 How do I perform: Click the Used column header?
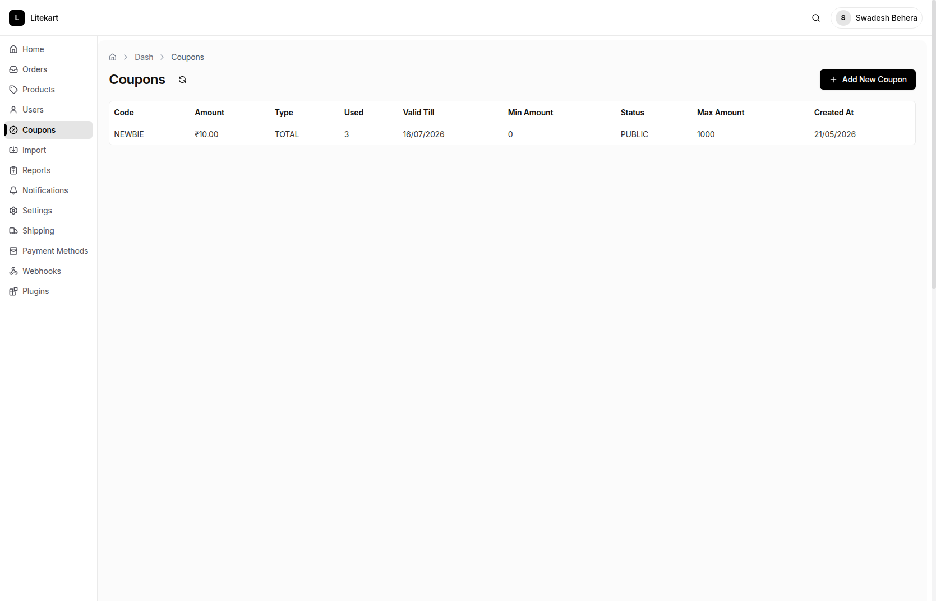coord(354,113)
